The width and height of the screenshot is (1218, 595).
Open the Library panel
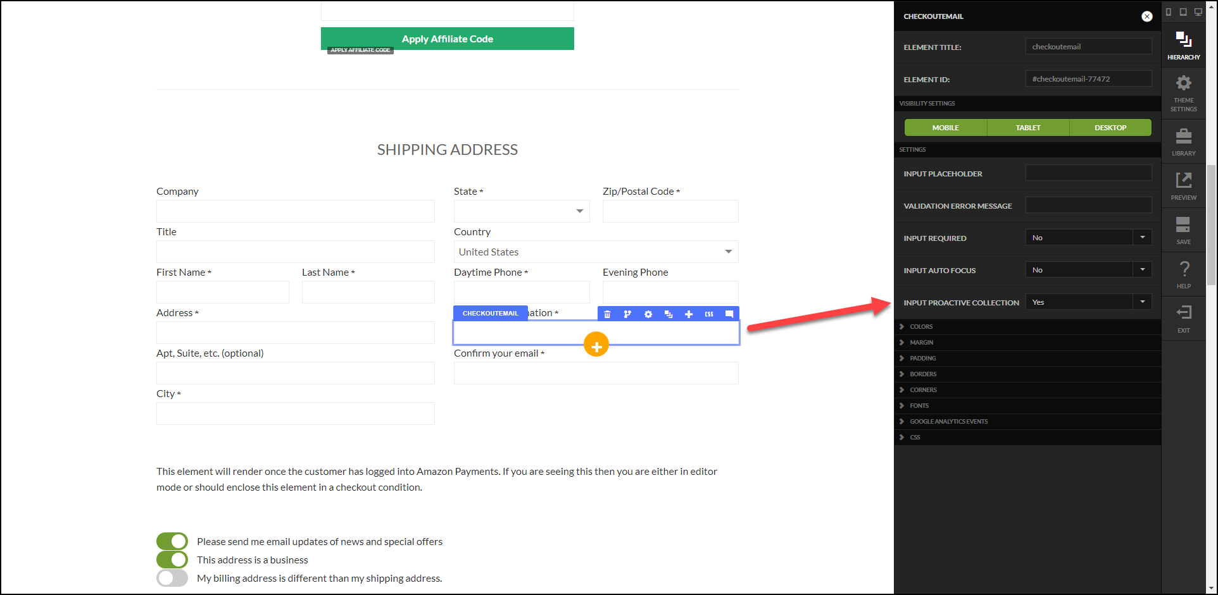[x=1184, y=142]
